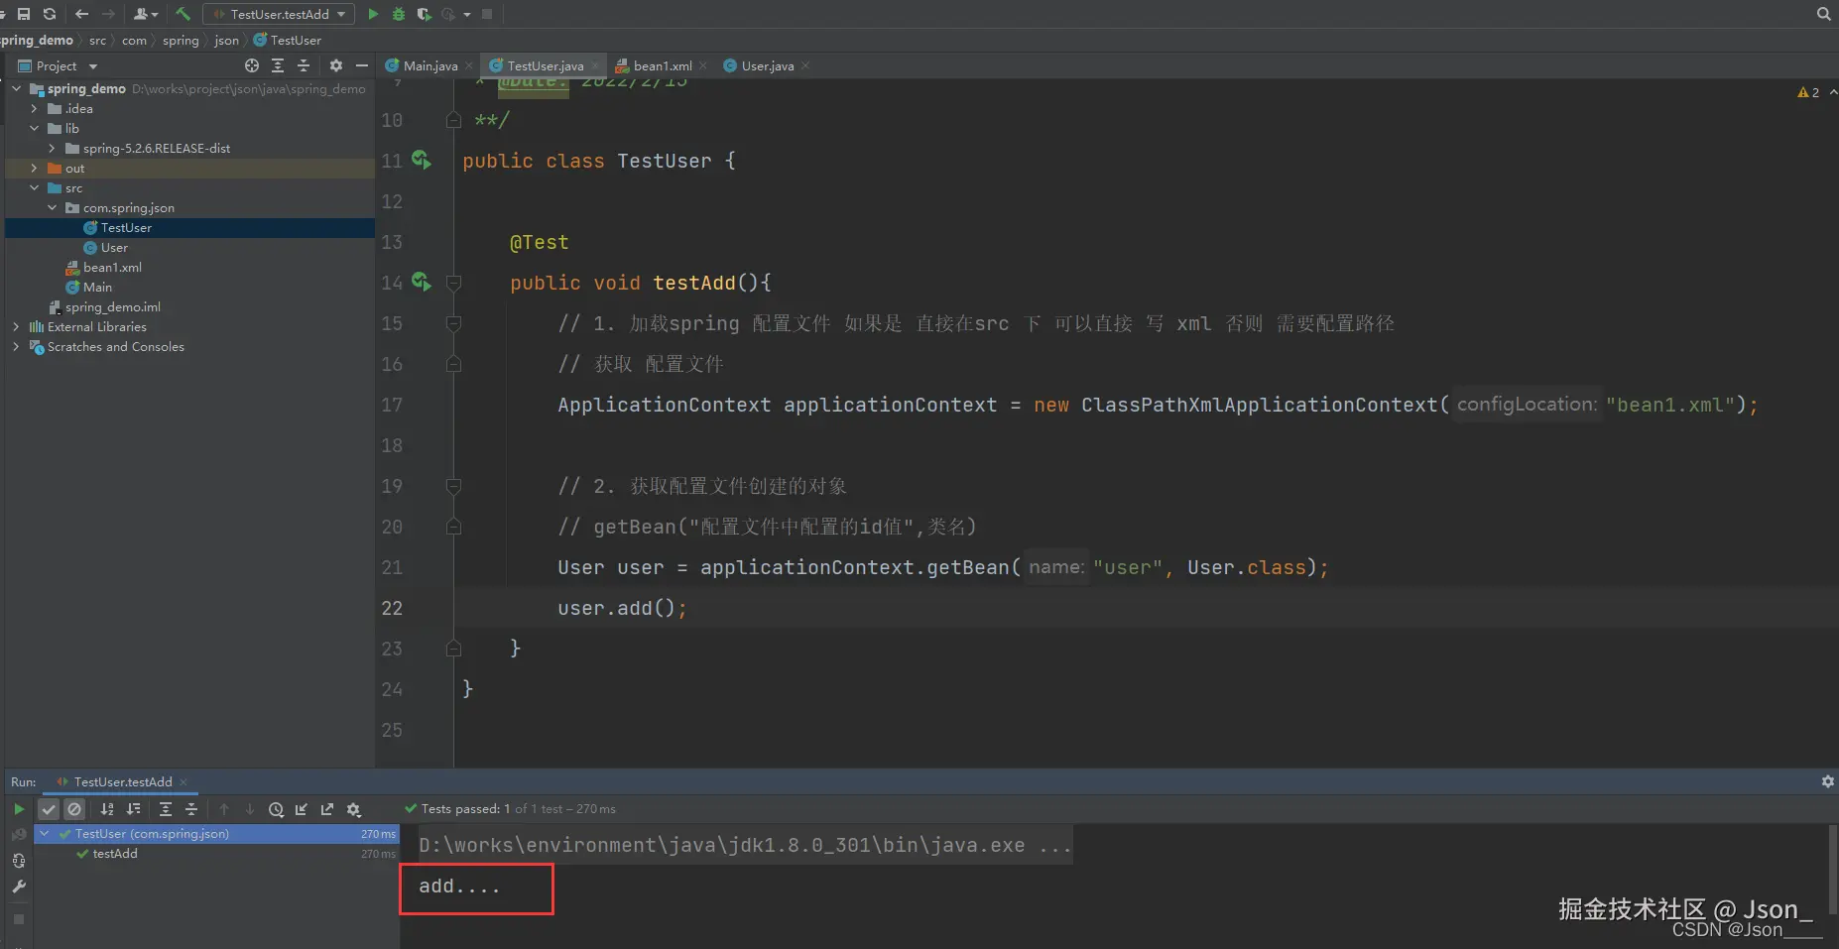The image size is (1839, 949).
Task: Sort test results alphabetically
Action: (x=107, y=809)
